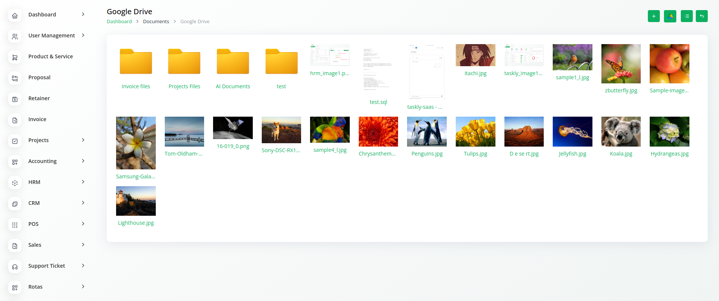Click the shopping cart icon for Product & Service
719x301 pixels.
tap(15, 57)
